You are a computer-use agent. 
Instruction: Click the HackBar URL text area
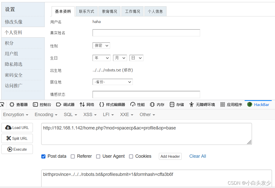coord(147,134)
